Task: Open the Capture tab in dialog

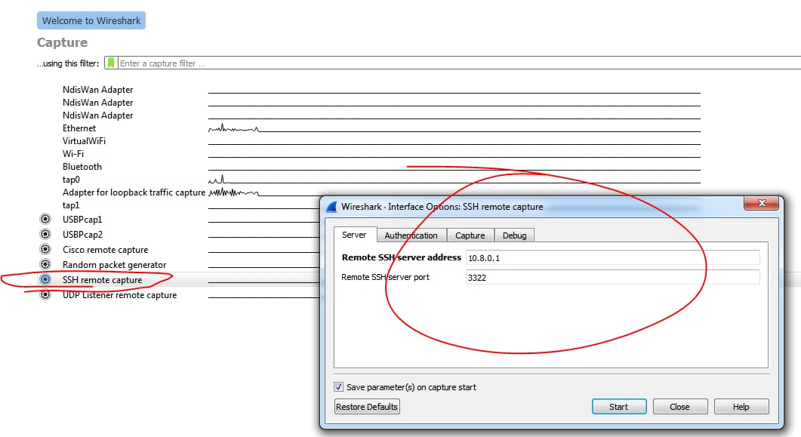Action: click(x=470, y=235)
